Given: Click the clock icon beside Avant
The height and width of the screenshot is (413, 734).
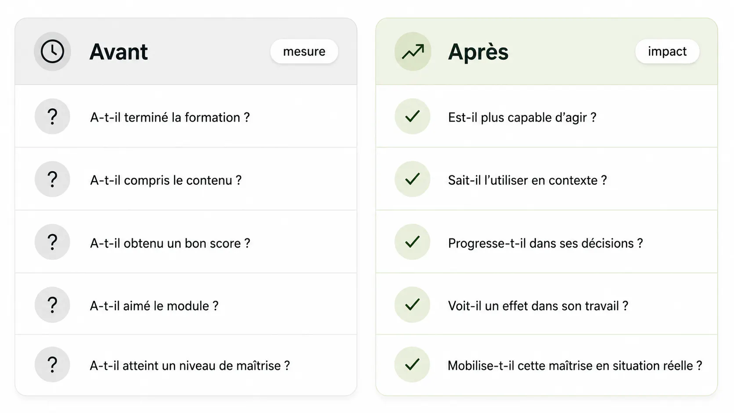Looking at the screenshot, I should coord(52,51).
